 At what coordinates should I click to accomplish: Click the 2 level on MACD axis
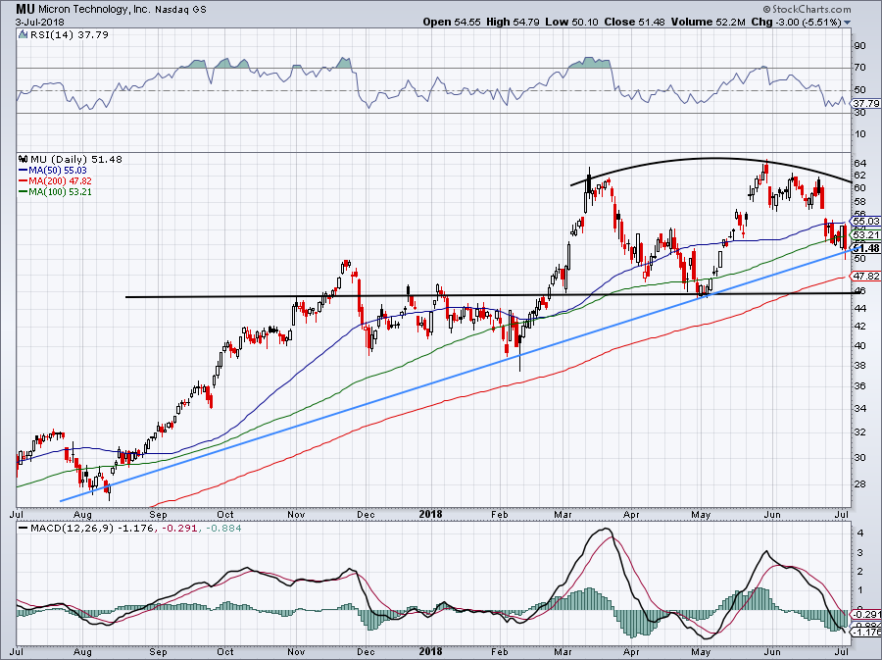[x=860, y=572]
